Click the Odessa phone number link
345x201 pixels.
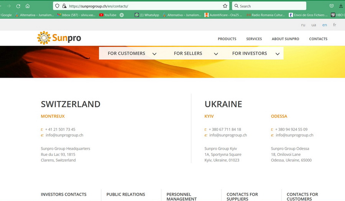click(x=291, y=129)
